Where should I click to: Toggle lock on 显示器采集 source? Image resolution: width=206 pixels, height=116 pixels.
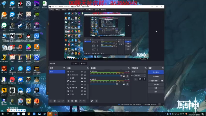pos(85,88)
